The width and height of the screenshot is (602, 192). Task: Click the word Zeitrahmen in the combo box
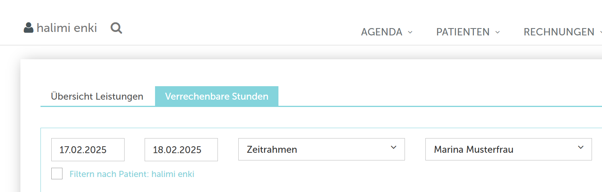click(272, 150)
